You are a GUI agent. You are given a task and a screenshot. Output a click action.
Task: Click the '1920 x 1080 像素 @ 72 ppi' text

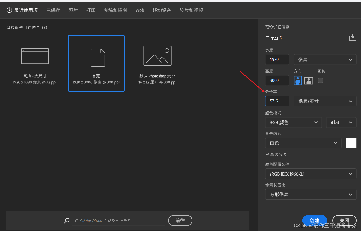click(35, 82)
